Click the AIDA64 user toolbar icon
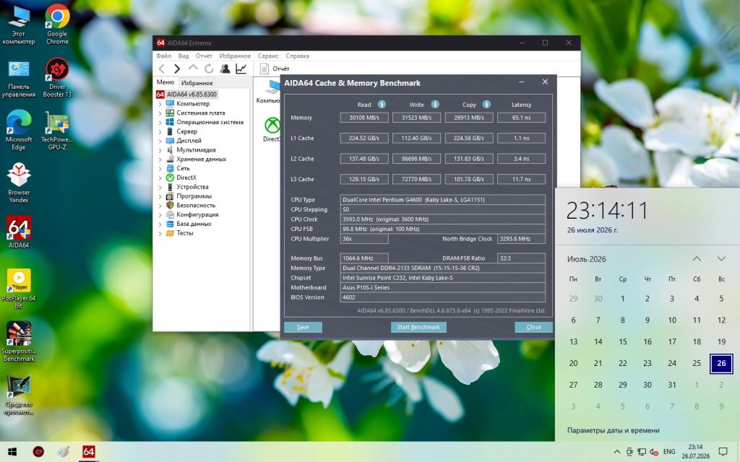 point(225,69)
